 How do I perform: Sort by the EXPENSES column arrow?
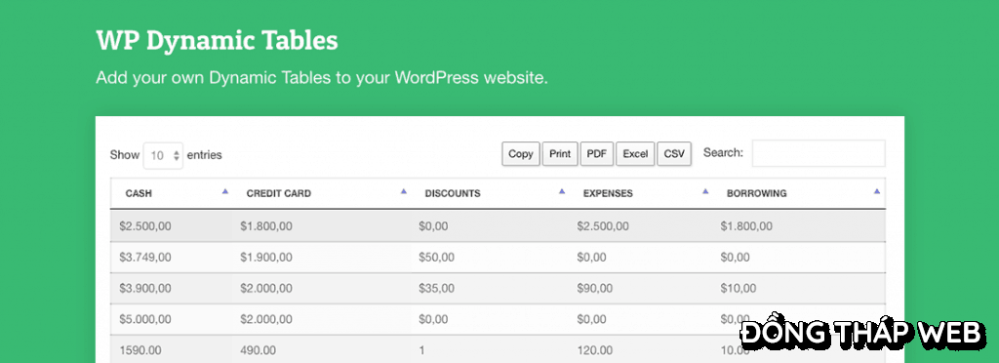[x=705, y=191]
